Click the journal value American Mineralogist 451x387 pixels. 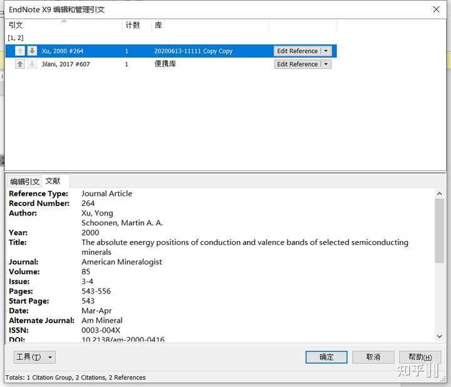[122, 262]
